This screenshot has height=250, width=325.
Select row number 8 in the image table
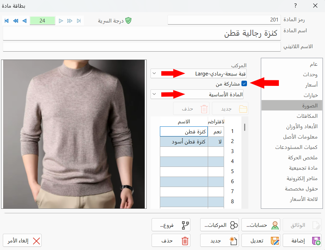coord(232,202)
